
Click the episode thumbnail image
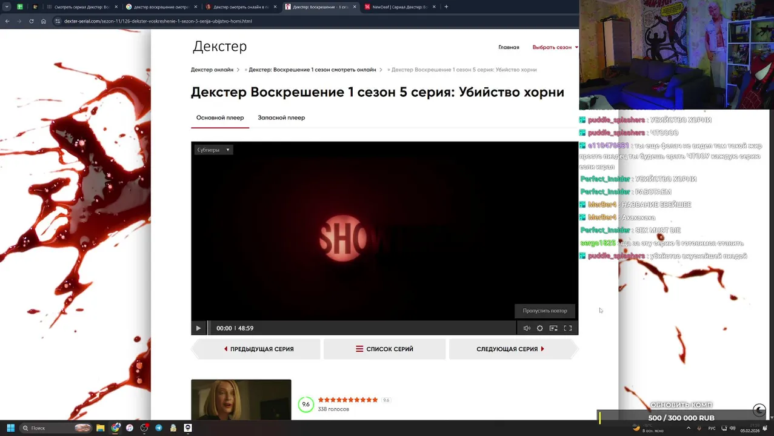[241, 399]
